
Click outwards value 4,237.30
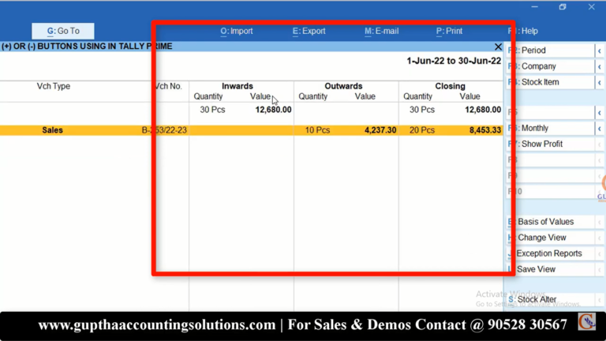(380, 130)
